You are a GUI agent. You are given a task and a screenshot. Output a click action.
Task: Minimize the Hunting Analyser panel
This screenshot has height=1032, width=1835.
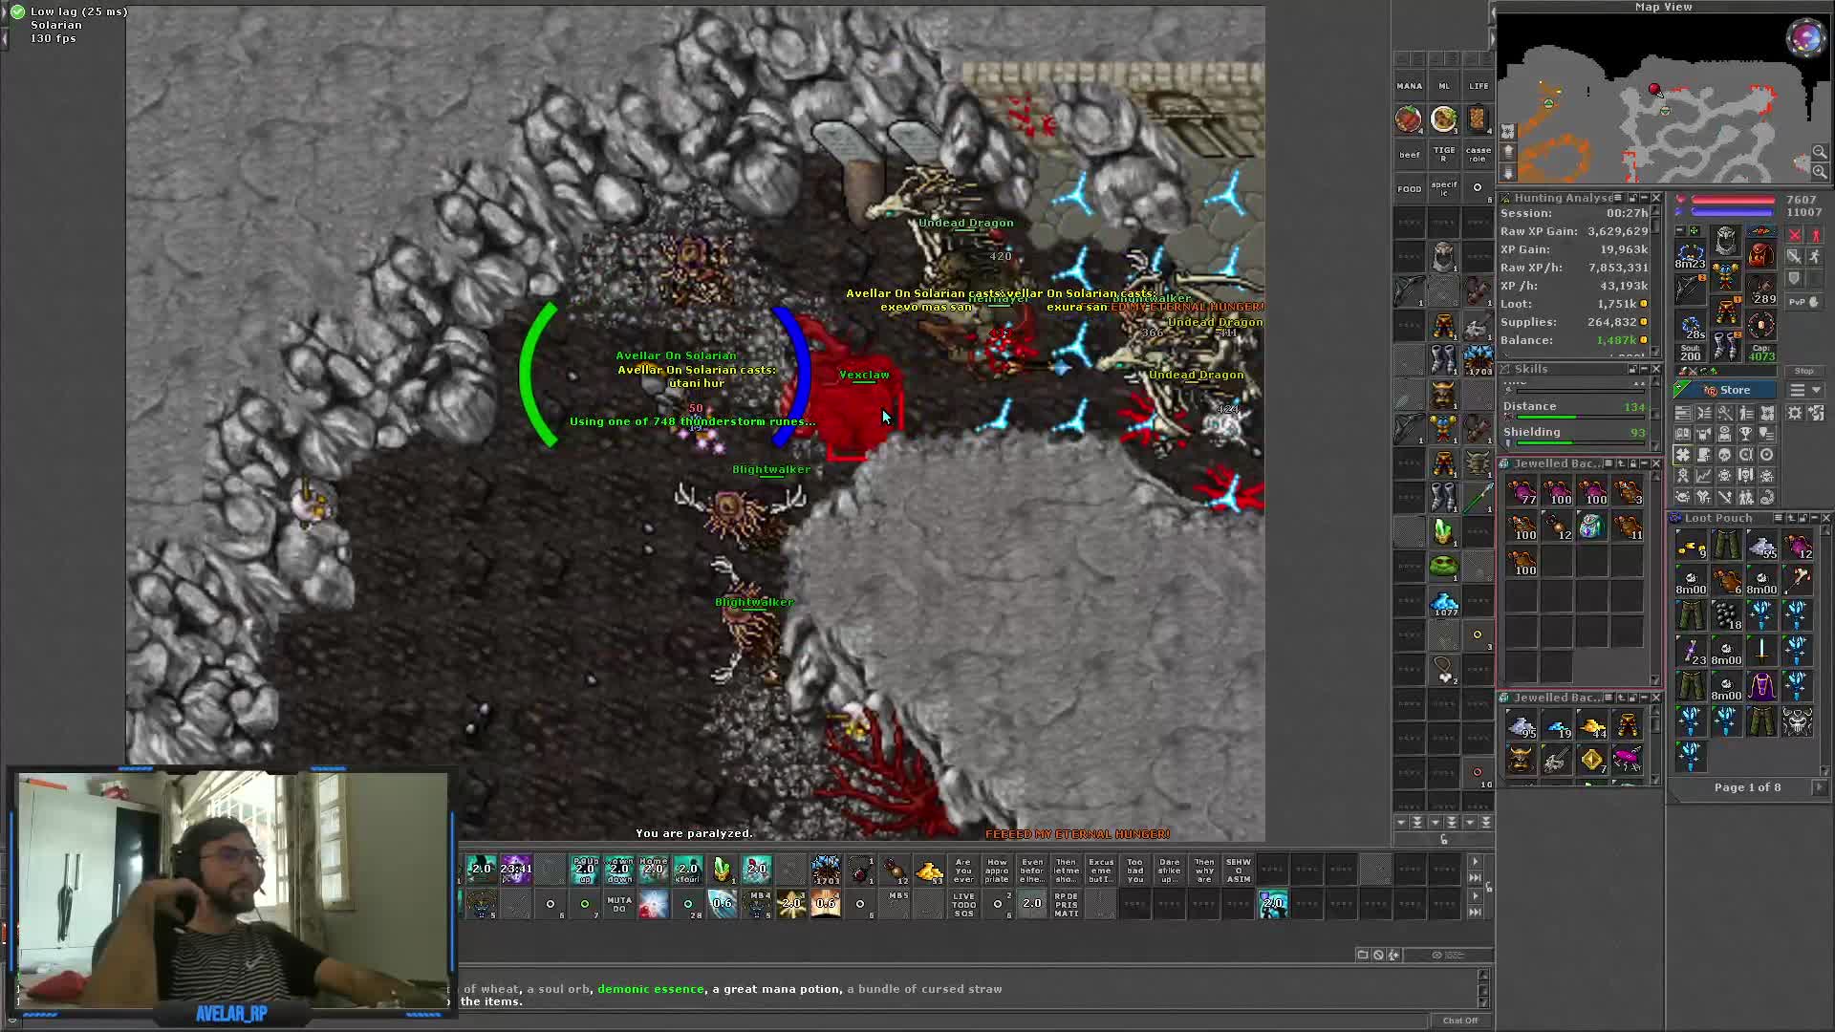[1643, 198]
